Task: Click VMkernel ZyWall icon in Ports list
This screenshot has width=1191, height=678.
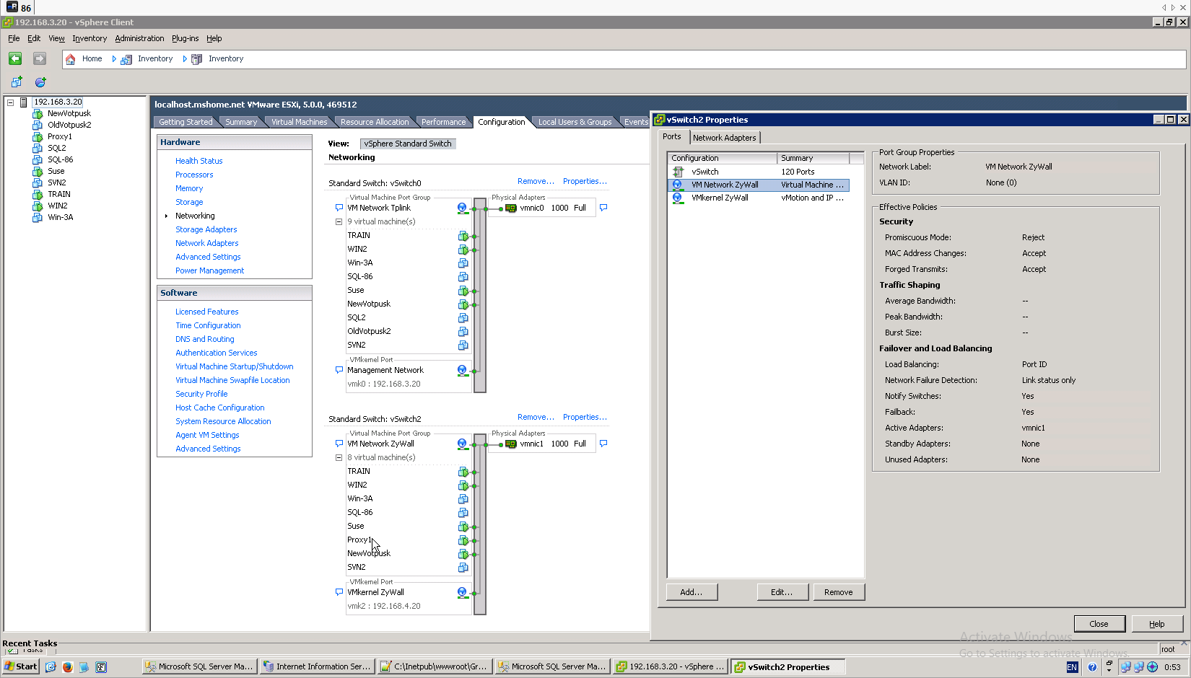Action: point(678,198)
